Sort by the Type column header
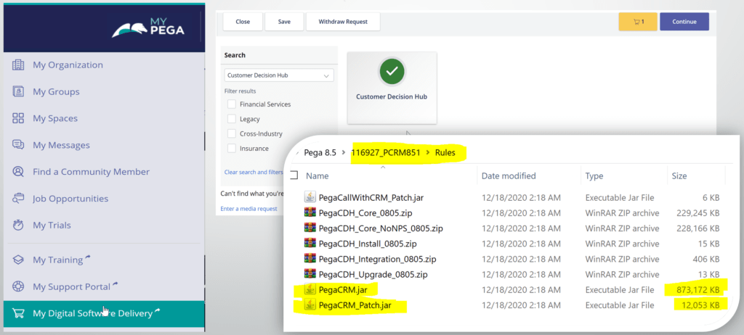 pos(594,175)
